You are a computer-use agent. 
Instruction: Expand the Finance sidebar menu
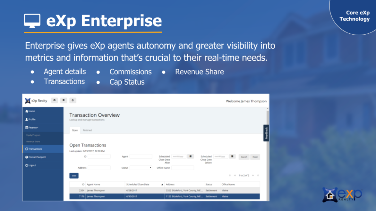click(33, 128)
